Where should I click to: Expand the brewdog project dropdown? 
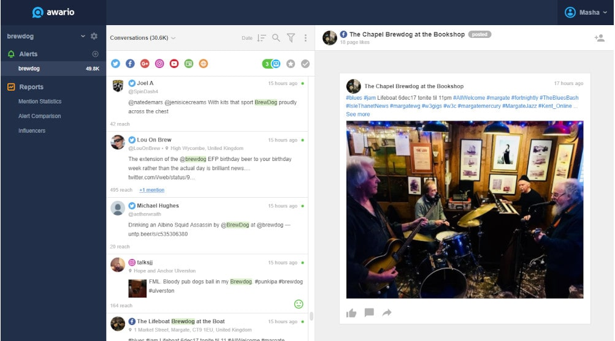click(x=83, y=36)
